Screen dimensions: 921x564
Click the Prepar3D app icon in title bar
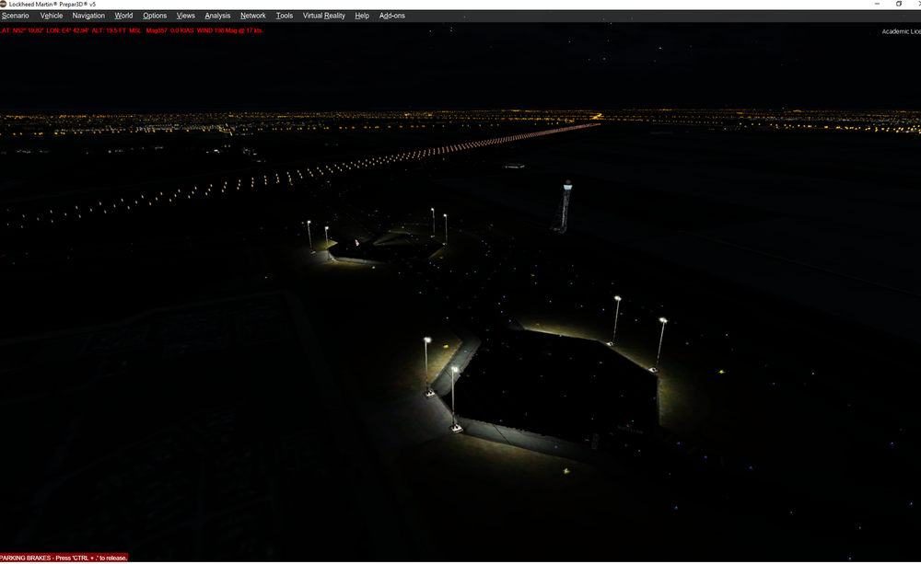[x=4, y=4]
